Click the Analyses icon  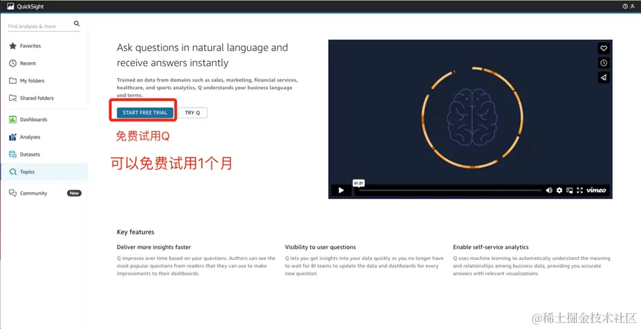[x=12, y=137]
